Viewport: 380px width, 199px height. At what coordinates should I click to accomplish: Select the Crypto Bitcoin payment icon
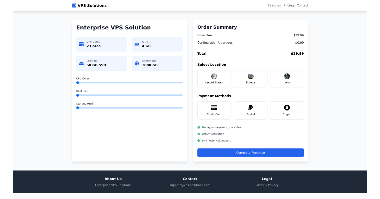tap(287, 108)
